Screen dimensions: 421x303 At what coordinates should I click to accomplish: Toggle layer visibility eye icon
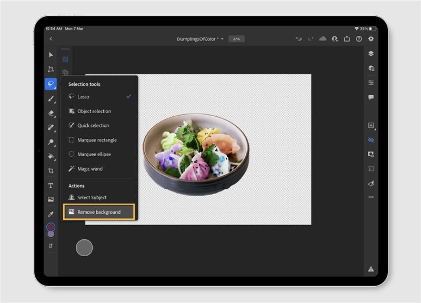tap(371, 140)
